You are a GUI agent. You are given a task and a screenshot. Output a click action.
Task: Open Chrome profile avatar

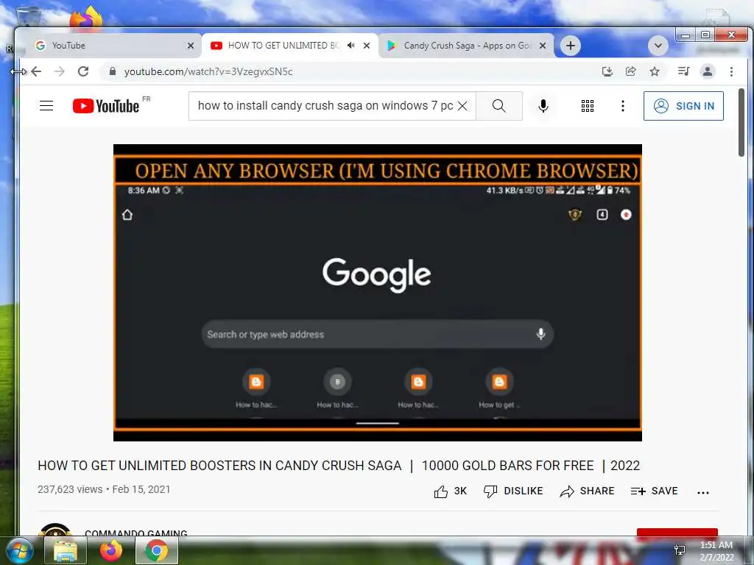pos(708,71)
